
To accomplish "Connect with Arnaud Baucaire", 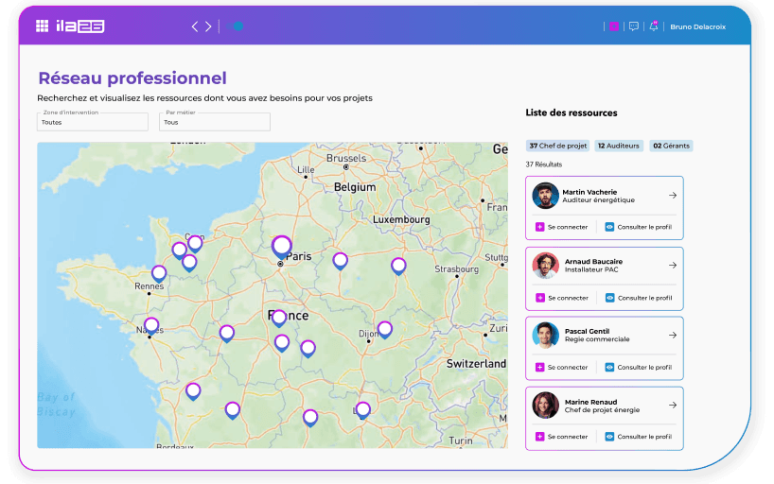I will pos(562,298).
